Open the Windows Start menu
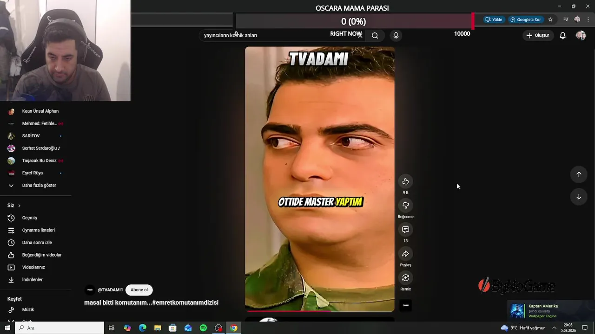This screenshot has height=334, width=595. [7, 328]
